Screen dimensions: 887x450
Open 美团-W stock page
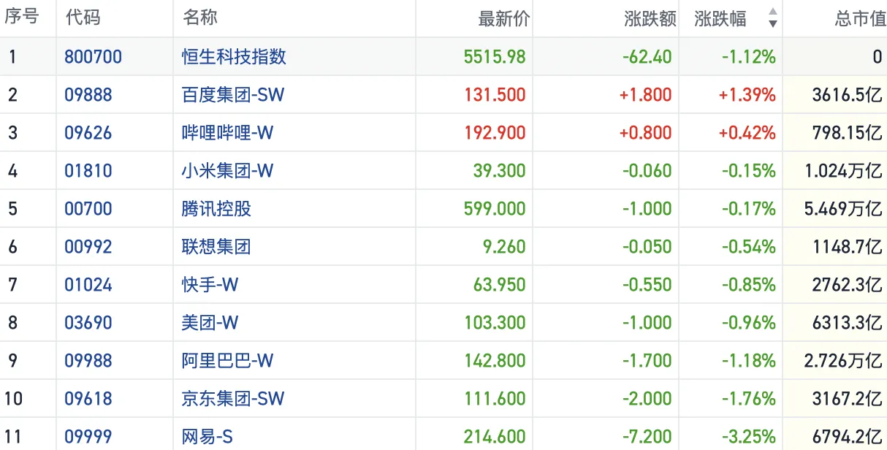(x=210, y=322)
